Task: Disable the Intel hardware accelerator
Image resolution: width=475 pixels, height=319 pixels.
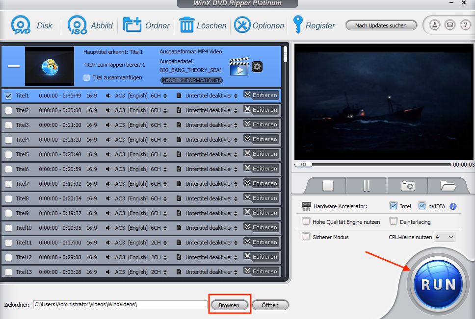Action: click(393, 206)
